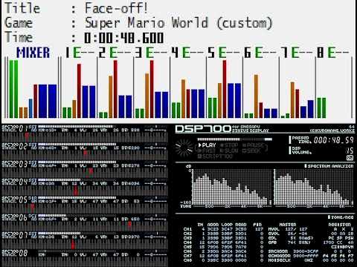The width and height of the screenshot is (357, 267).
Task: Select track 08 number in the track list
Action: 23,253
